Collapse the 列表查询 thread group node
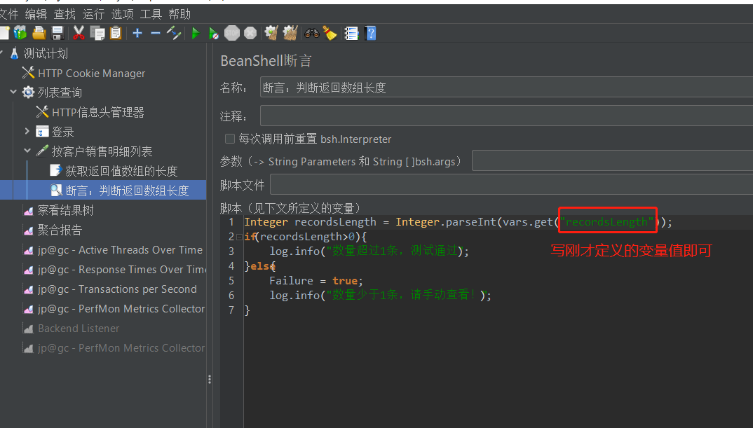This screenshot has height=428, width=753. [x=13, y=92]
